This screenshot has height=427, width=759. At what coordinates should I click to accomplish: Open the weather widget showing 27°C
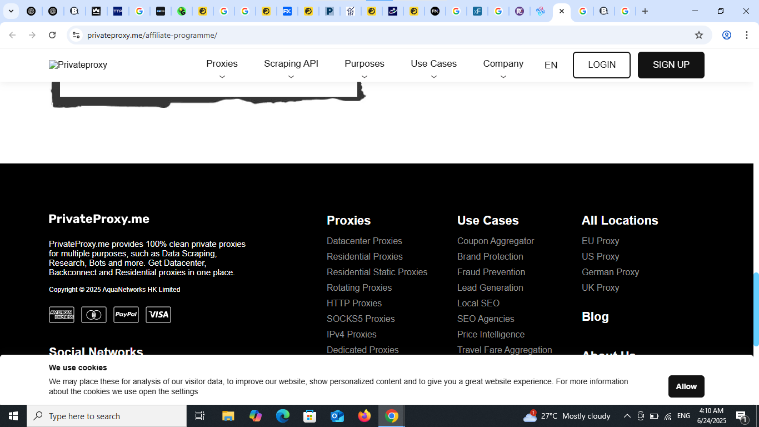point(567,416)
